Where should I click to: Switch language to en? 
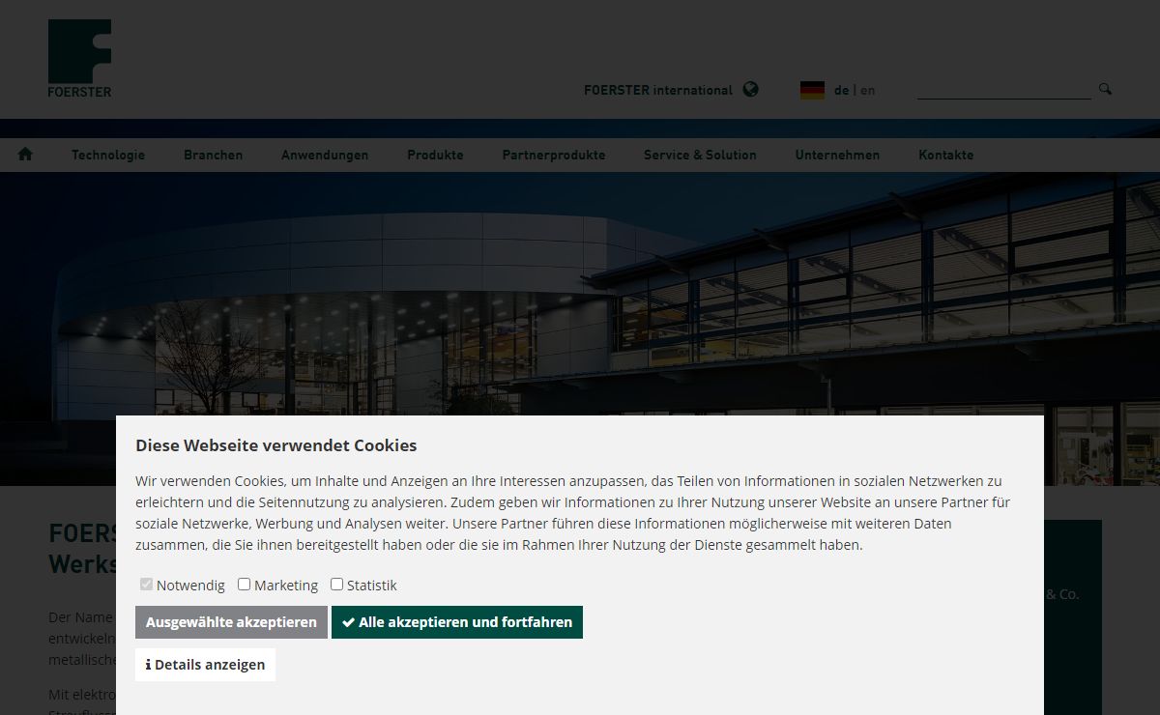point(867,90)
